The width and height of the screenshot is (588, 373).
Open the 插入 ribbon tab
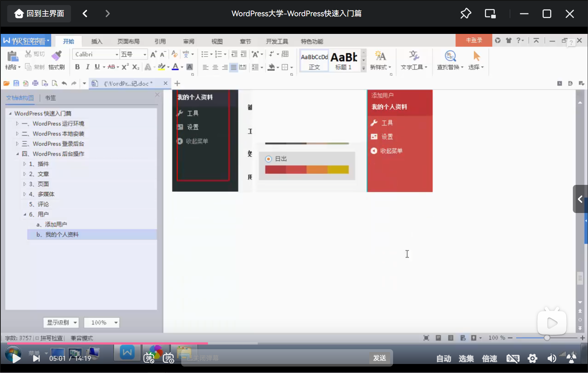97,41
